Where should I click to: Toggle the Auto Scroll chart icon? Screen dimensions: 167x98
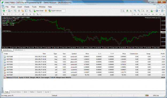click(x=143, y=11)
